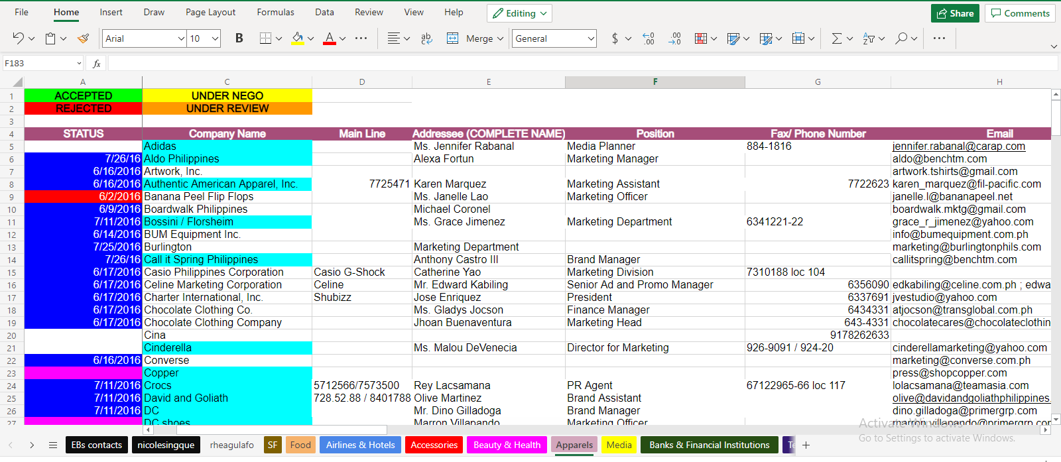Expand the Name Box dropdown
The width and height of the screenshot is (1061, 462).
tap(79, 64)
